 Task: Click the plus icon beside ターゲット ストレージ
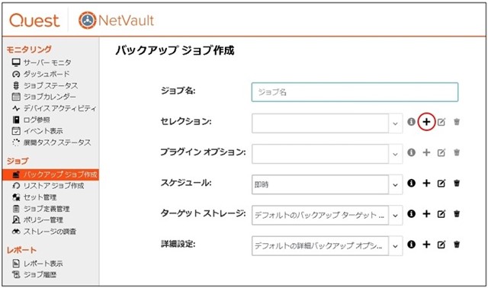point(426,213)
